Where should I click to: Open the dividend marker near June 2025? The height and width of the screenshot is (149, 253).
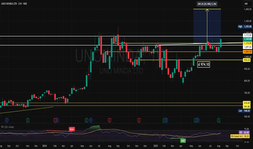(x=198, y=120)
